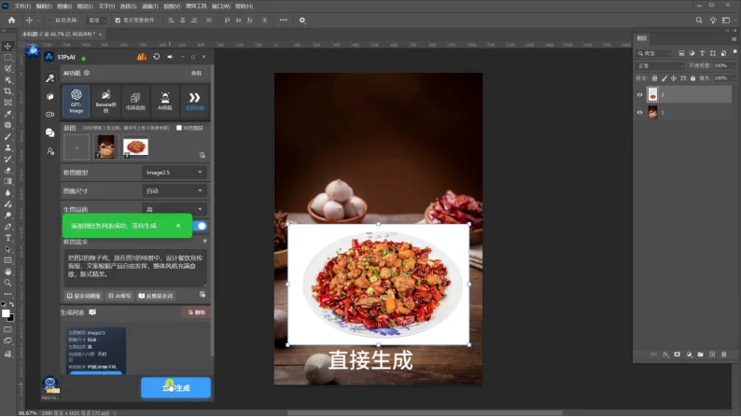This screenshot has width=741, height=417.
Task: Select the Pen tool
Action: pyautogui.click(x=7, y=227)
